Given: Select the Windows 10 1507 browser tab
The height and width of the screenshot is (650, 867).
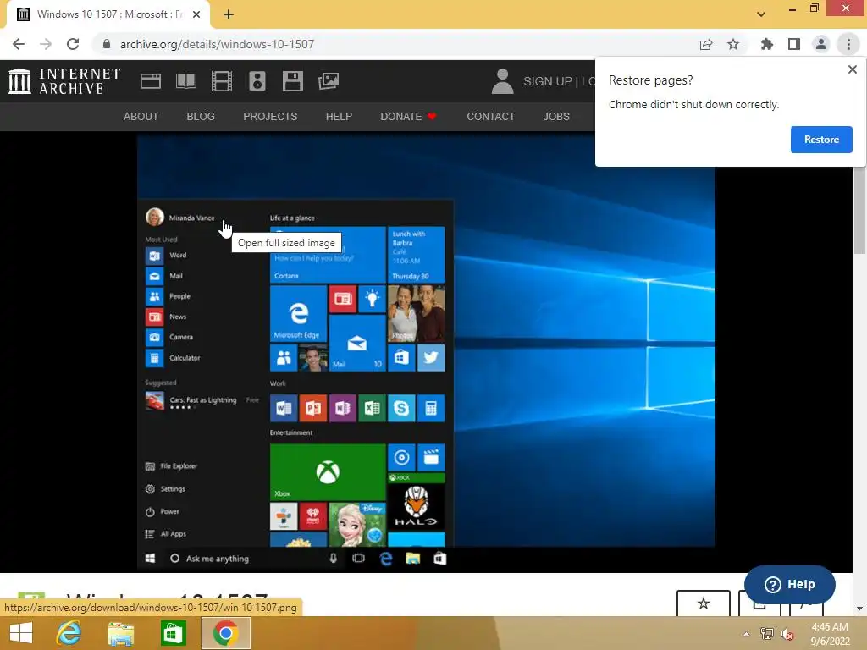Looking at the screenshot, I should pyautogui.click(x=108, y=14).
